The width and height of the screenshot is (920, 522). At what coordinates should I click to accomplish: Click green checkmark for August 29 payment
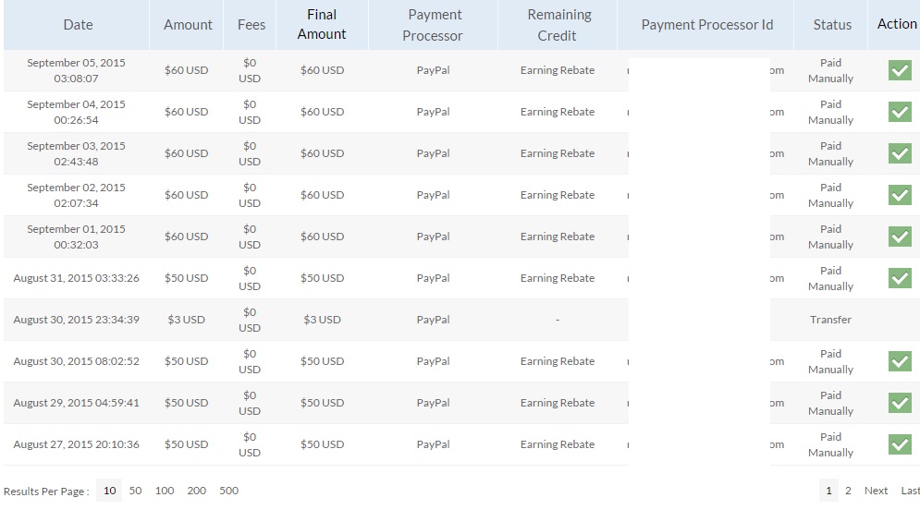point(899,403)
